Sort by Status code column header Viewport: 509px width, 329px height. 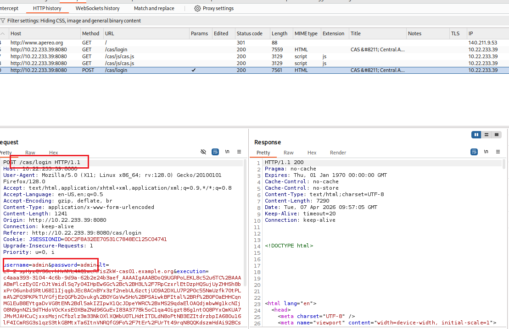(x=252, y=34)
